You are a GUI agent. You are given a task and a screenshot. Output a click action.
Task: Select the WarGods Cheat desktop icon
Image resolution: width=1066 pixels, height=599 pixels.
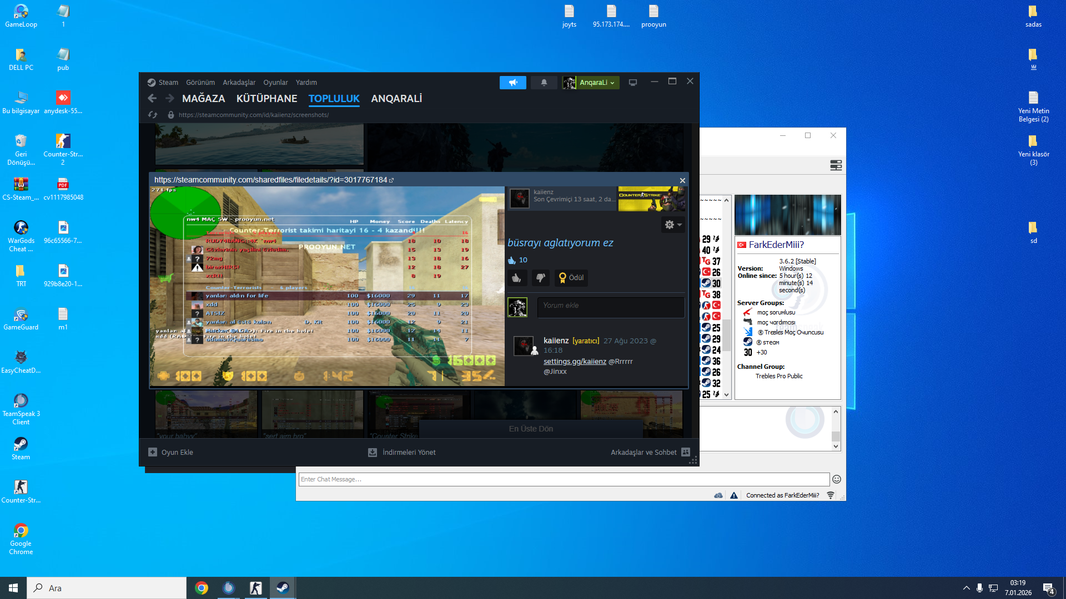click(x=21, y=237)
